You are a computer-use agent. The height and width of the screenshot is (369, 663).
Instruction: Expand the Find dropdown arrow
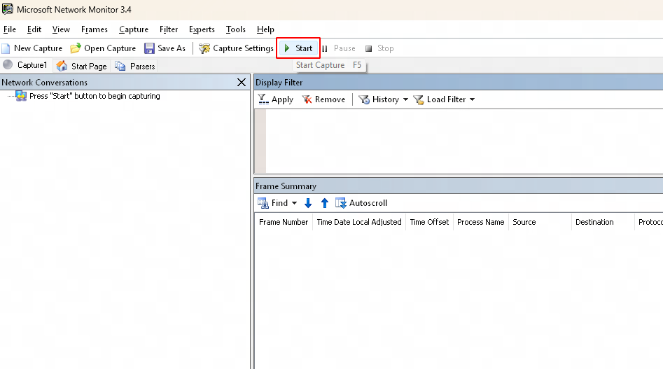click(294, 203)
